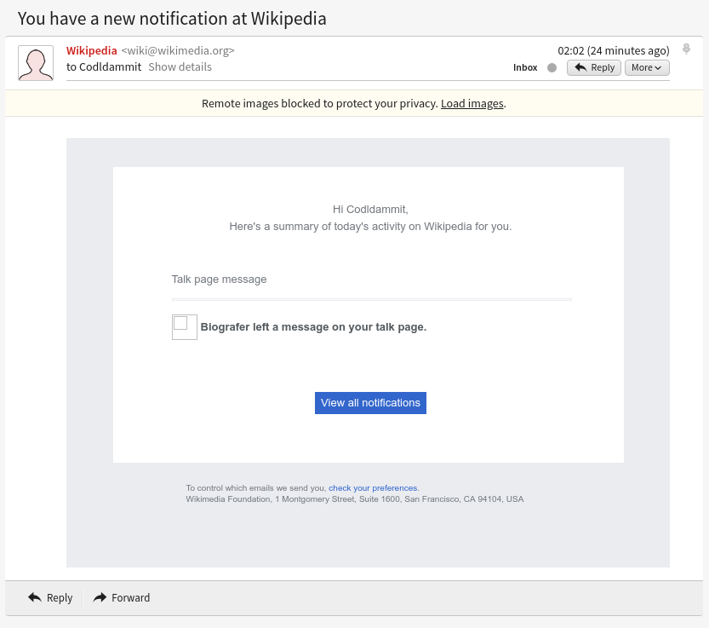The width and height of the screenshot is (709, 628).
Task: Click the gray status dot next to Inbox
Action: [552, 67]
